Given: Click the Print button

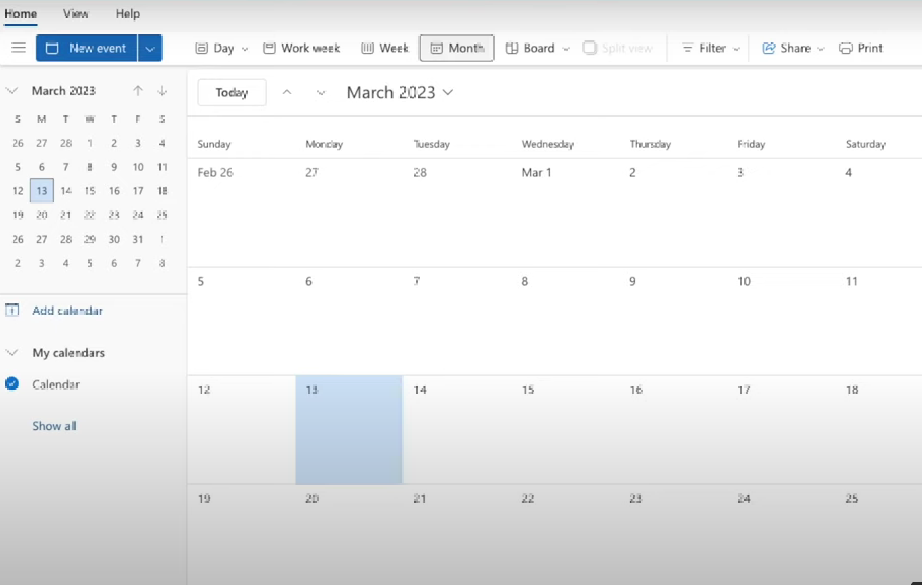Looking at the screenshot, I should coord(861,48).
